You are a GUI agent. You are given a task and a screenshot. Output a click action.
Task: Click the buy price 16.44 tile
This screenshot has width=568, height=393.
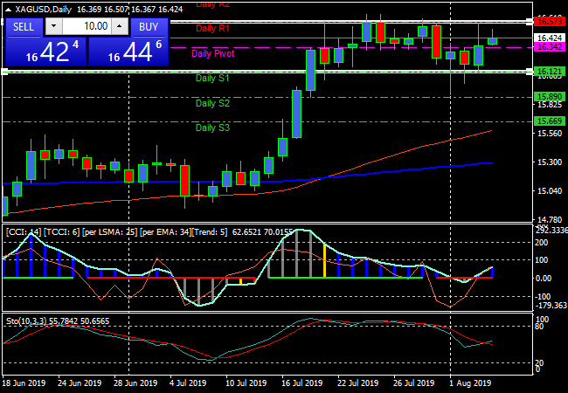pos(128,52)
